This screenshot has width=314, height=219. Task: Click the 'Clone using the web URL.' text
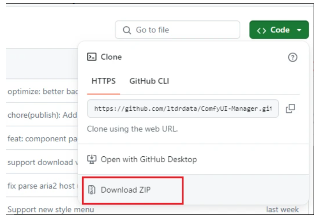pyautogui.click(x=132, y=129)
